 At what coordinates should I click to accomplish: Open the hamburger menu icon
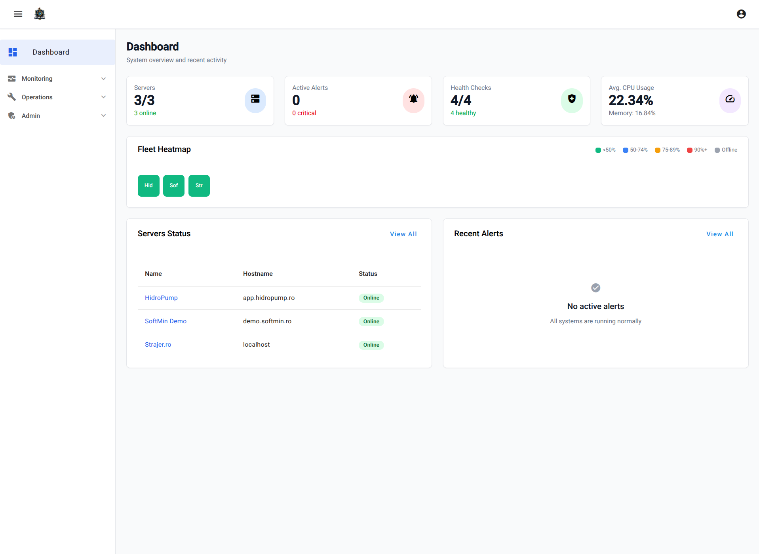[18, 14]
